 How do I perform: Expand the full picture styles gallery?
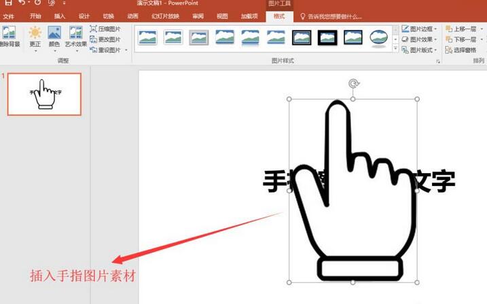point(395,47)
